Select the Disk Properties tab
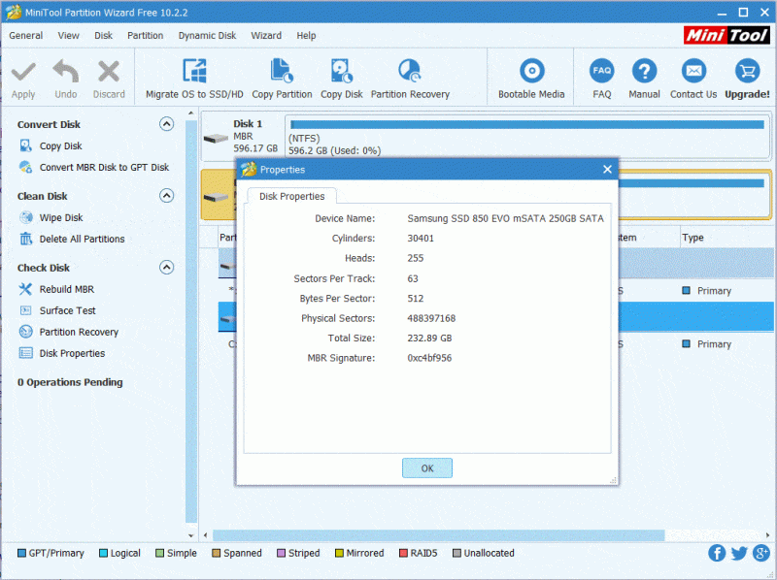The image size is (777, 580). pyautogui.click(x=292, y=197)
